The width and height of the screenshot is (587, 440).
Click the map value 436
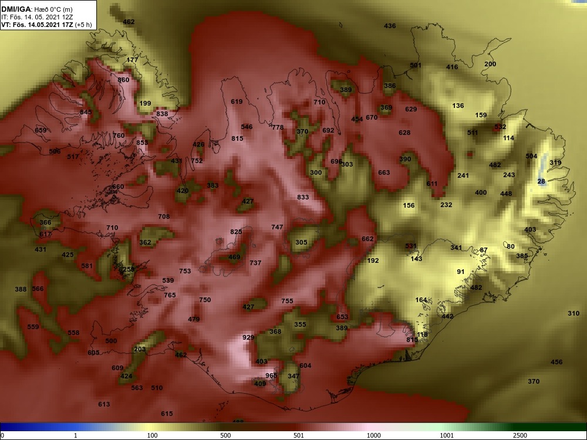click(x=390, y=26)
